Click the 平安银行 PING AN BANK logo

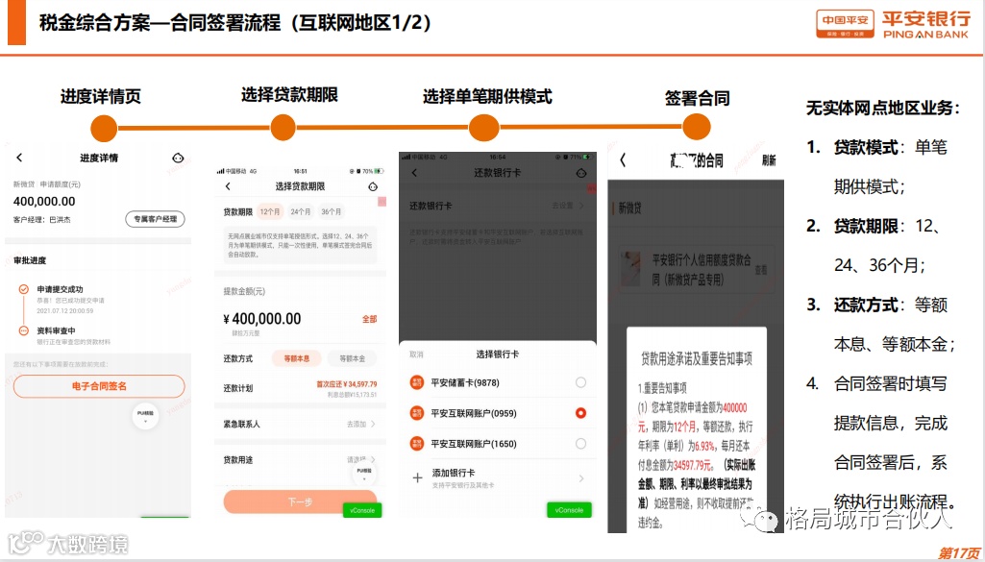click(x=926, y=25)
